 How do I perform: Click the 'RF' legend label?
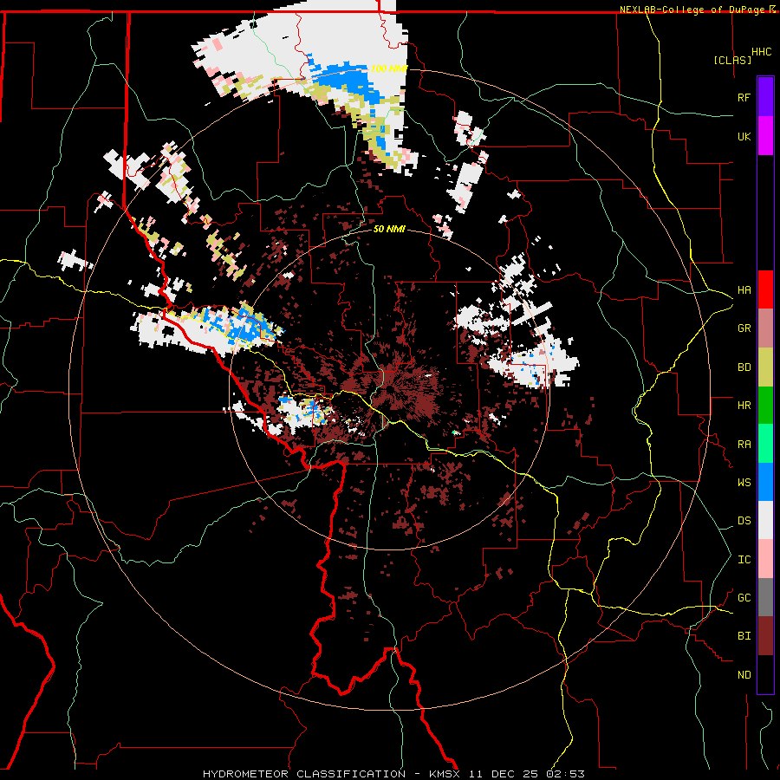coord(744,97)
